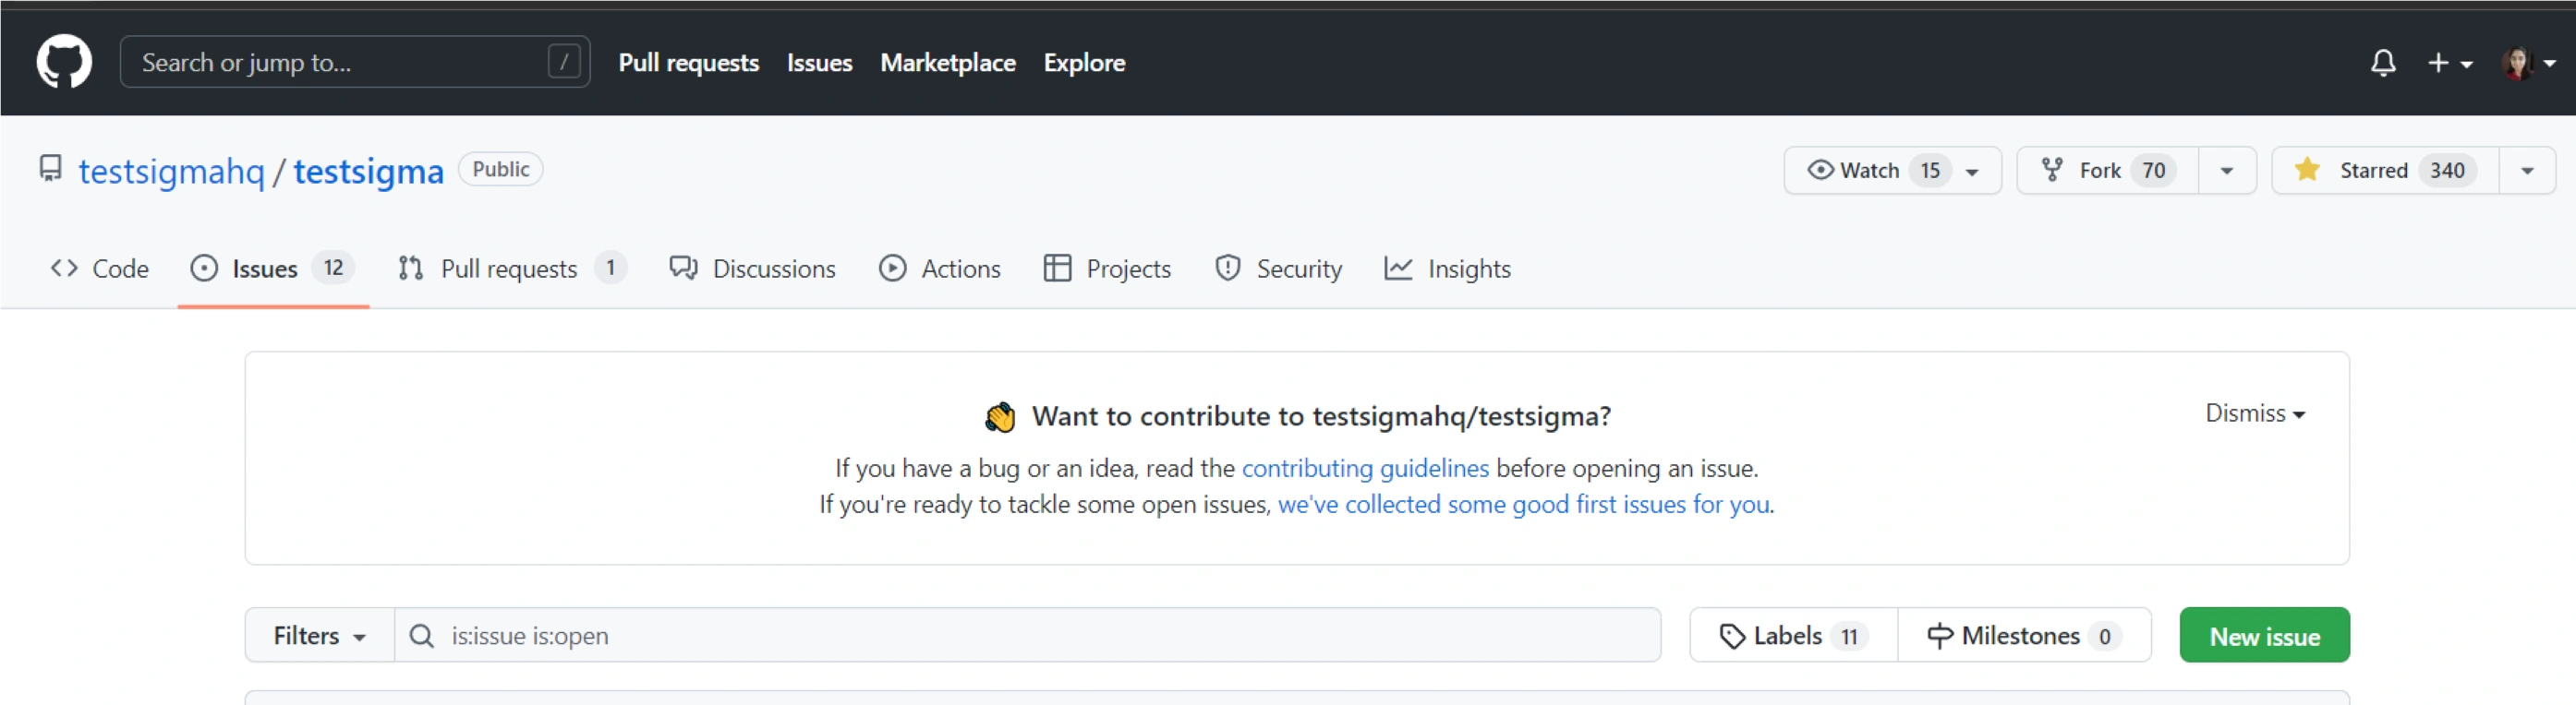Click the GitHub Octocat logo
This screenshot has width=2576, height=705.
(64, 62)
